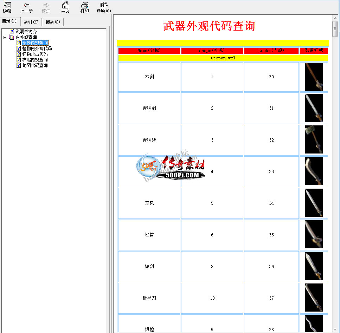The image size is (340, 333).
Task: Click the 凌风 sword thumbnail
Action: point(314,203)
